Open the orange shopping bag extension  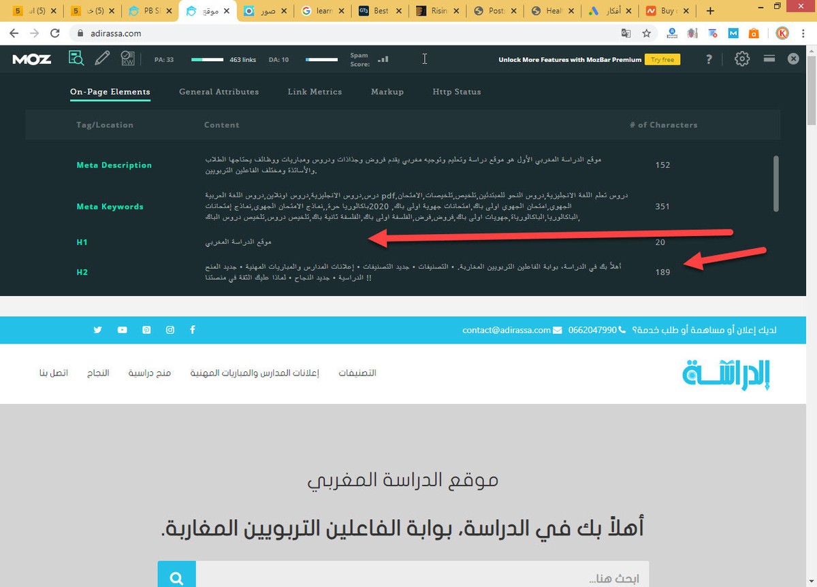[754, 33]
